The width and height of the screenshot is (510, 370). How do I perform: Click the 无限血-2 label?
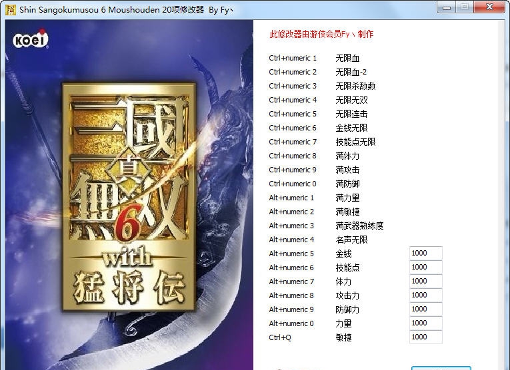351,73
